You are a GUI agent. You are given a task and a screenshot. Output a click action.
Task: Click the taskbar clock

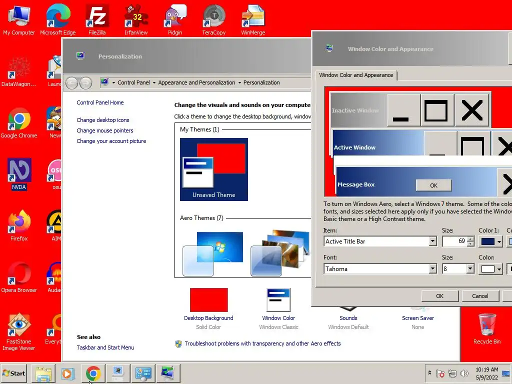tap(486, 373)
